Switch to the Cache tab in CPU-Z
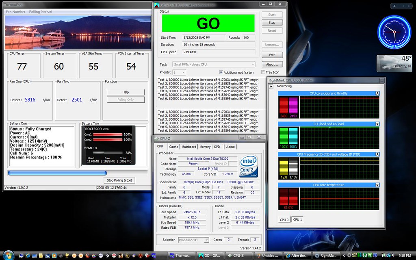 coord(173,147)
